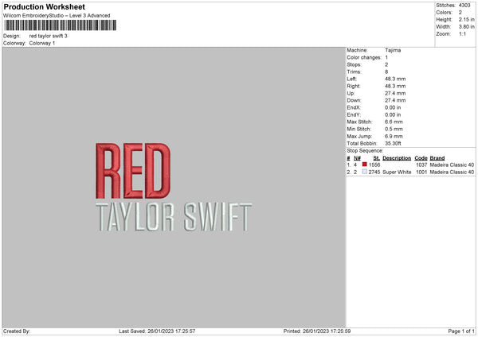Select 'Madeira Classic 40' in stop row 1
The width and height of the screenshot is (478, 337).
[452, 165]
